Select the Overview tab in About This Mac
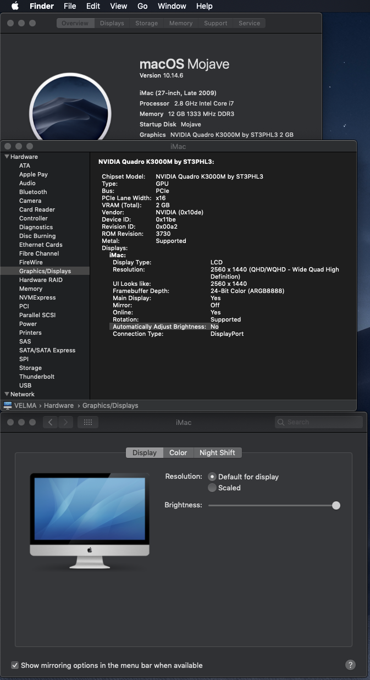370x680 pixels. pyautogui.click(x=75, y=23)
